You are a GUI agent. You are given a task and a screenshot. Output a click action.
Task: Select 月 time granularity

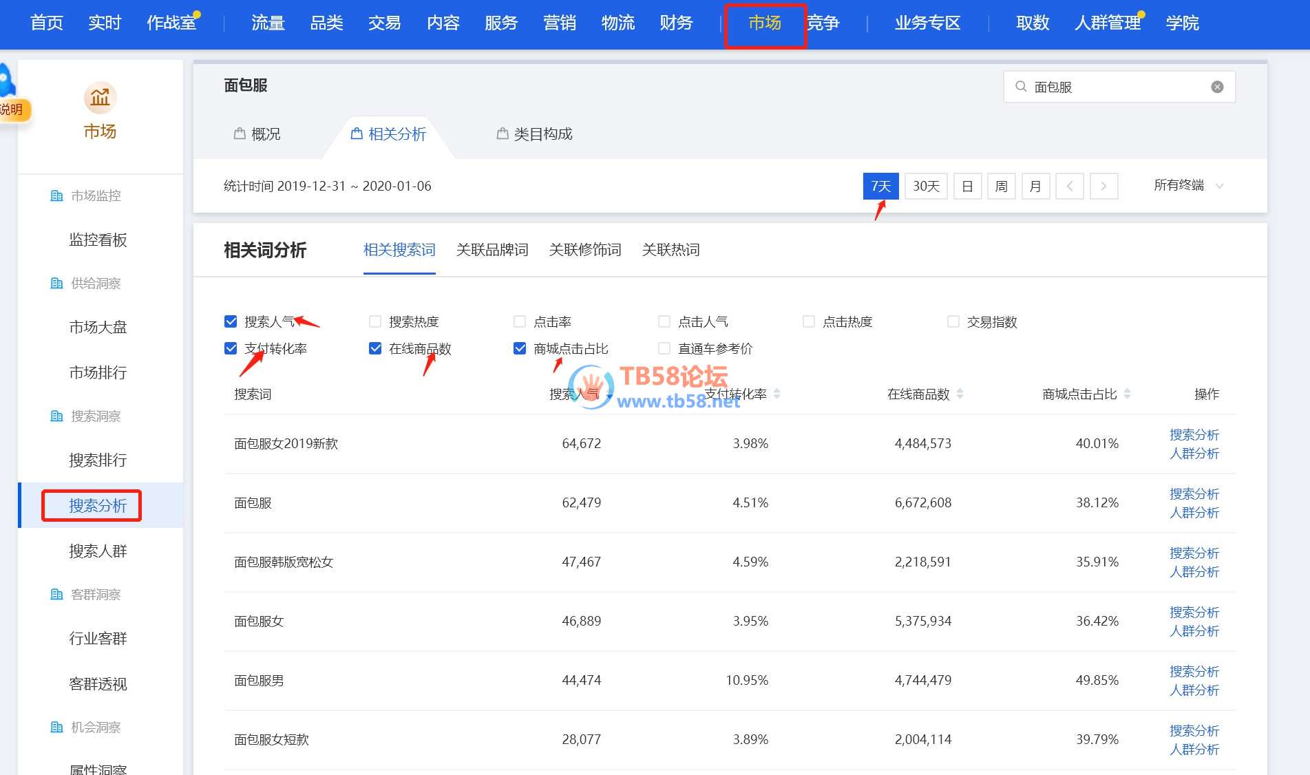pyautogui.click(x=1035, y=186)
